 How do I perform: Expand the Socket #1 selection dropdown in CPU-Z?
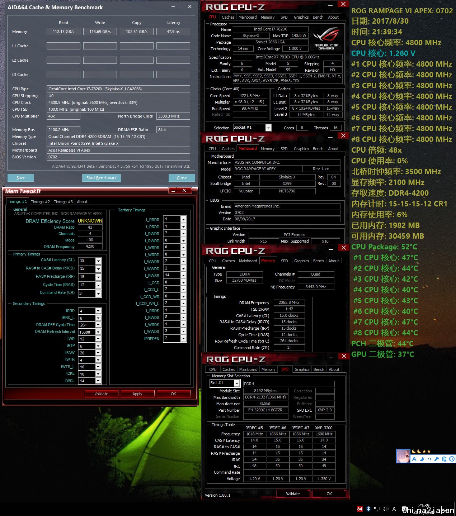268,128
